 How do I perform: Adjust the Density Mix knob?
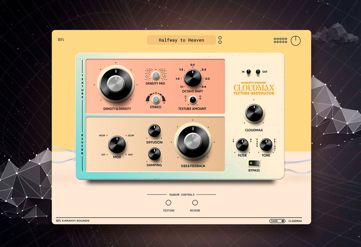point(156,75)
